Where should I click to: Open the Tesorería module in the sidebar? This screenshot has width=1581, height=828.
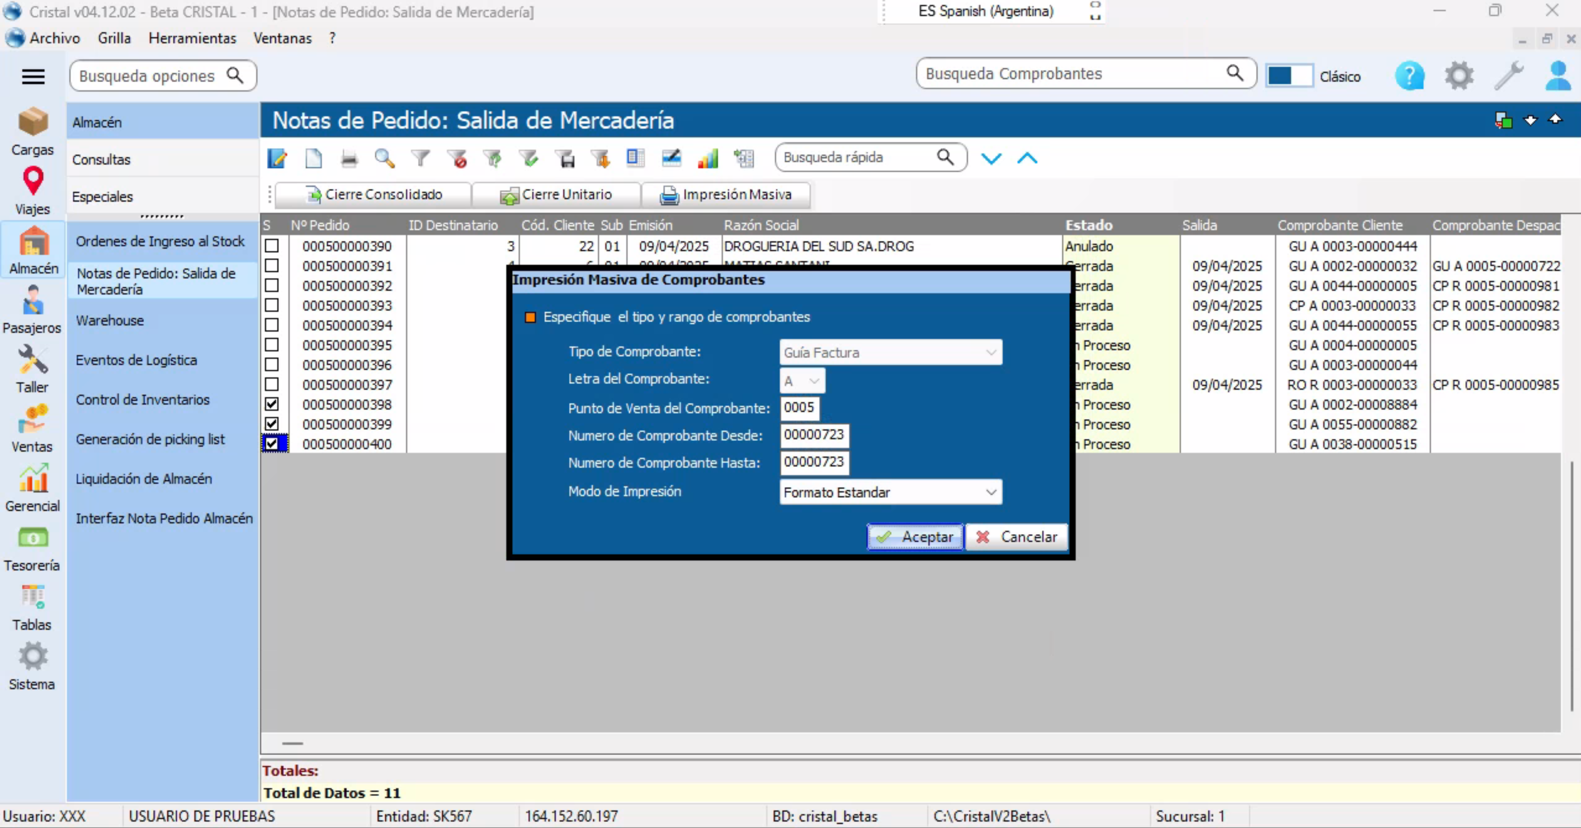[x=32, y=549]
